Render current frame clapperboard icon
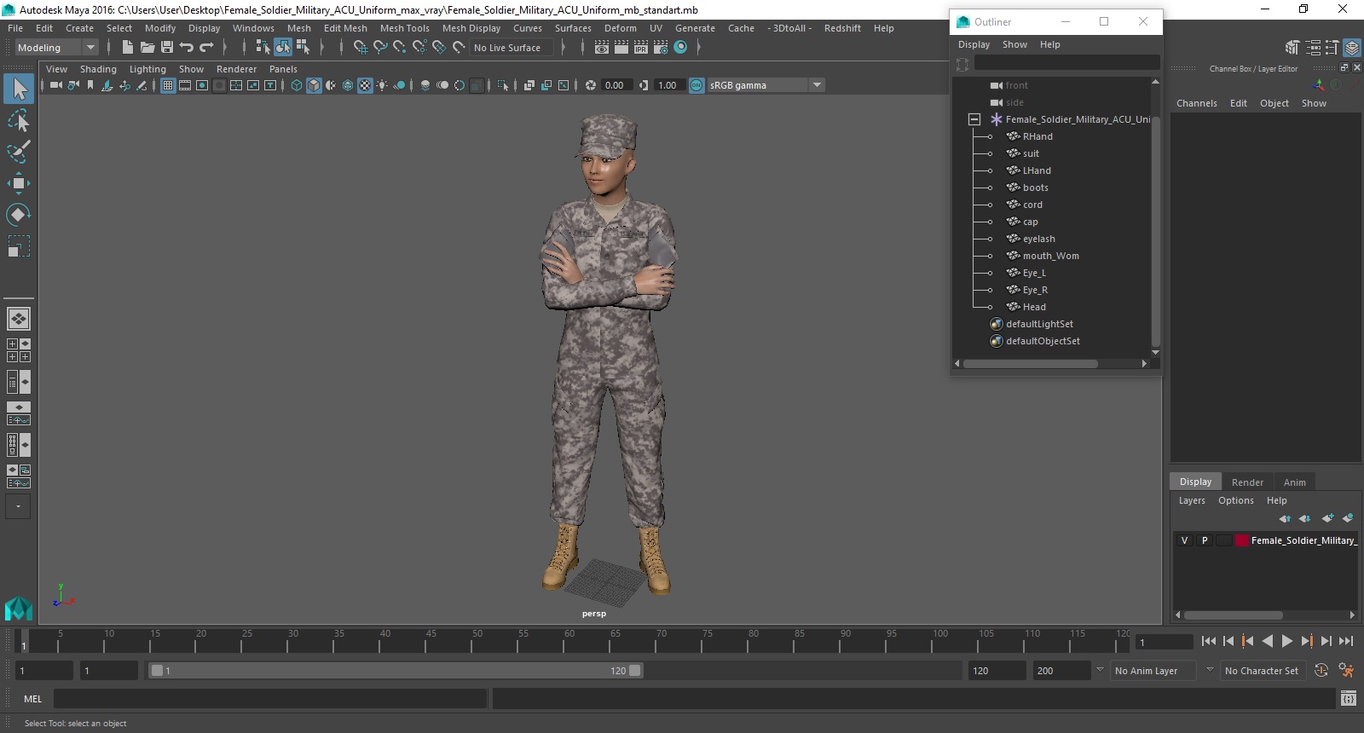The height and width of the screenshot is (733, 1364). pos(621,48)
